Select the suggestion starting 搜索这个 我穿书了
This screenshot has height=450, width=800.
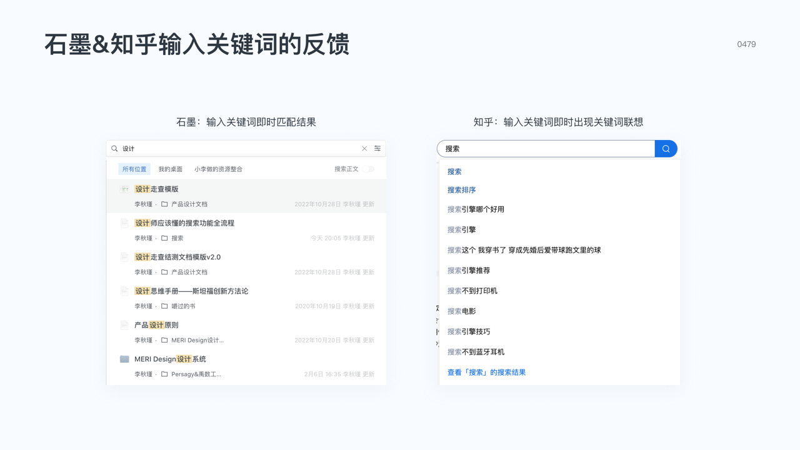click(x=524, y=250)
